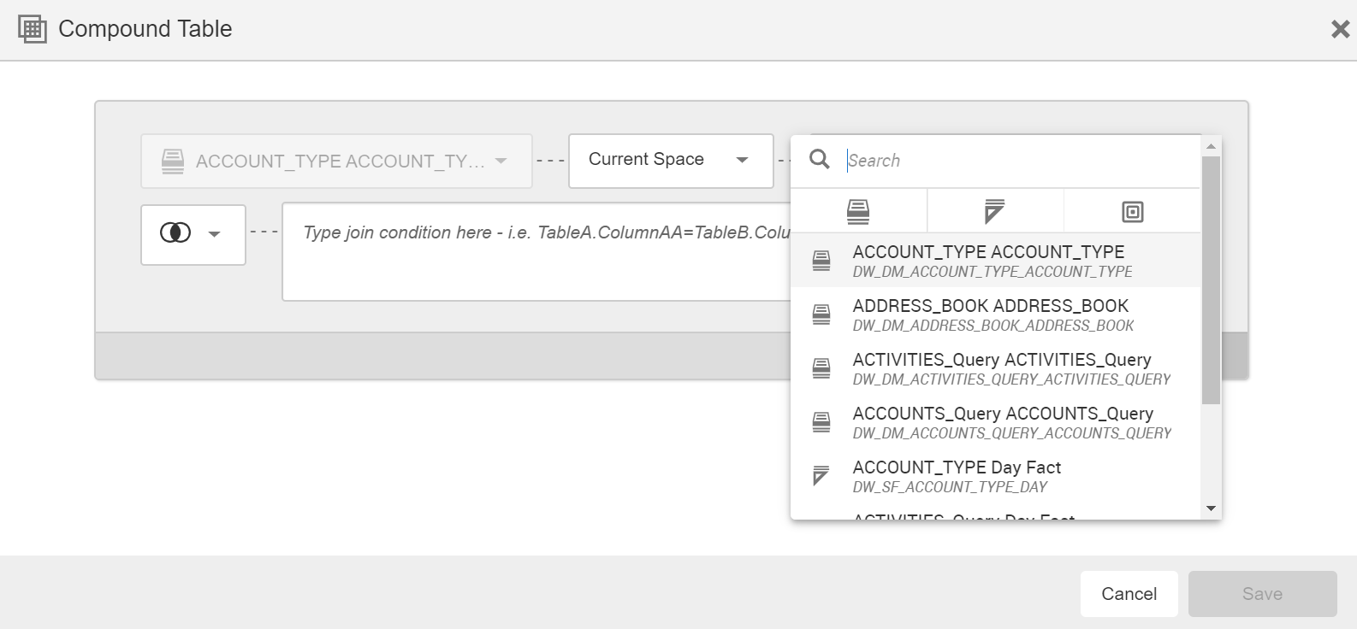Click the Compound Table grid icon
The height and width of the screenshot is (629, 1357).
tap(33, 29)
